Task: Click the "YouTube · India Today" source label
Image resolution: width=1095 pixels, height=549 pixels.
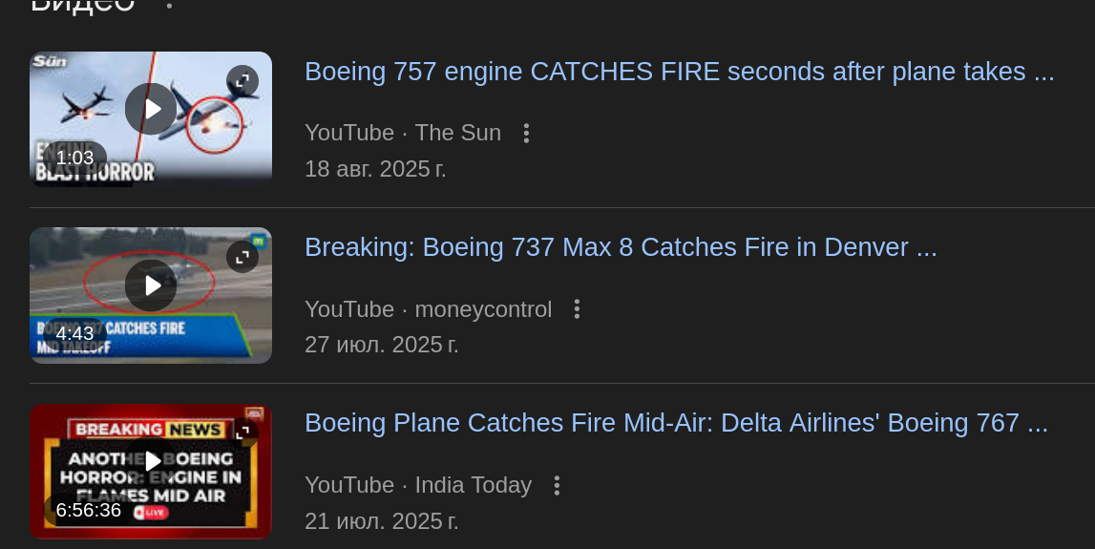Action: [417, 486]
